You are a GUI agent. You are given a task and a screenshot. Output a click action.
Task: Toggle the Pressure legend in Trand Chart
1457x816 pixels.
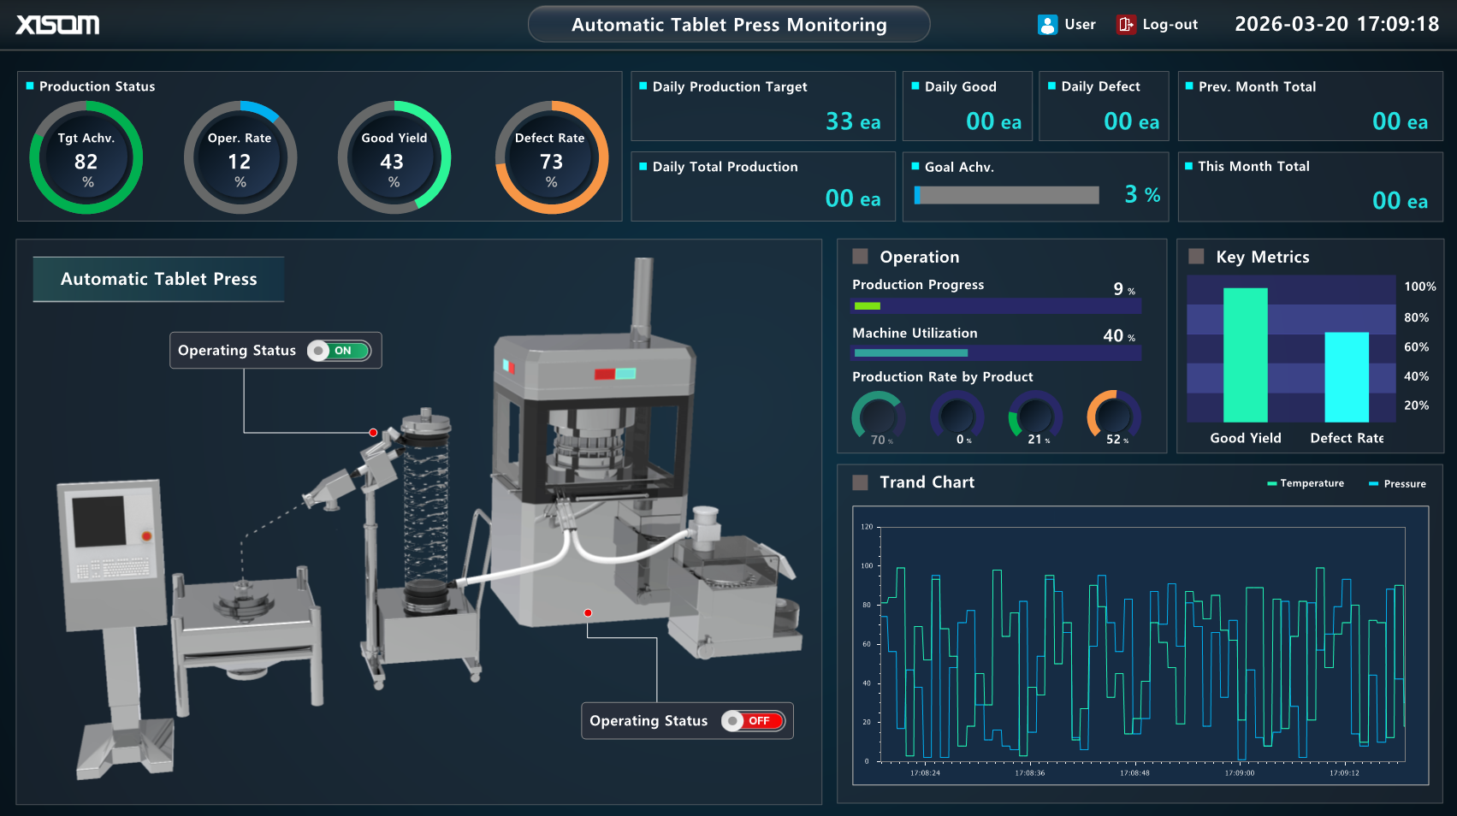pos(1397,483)
